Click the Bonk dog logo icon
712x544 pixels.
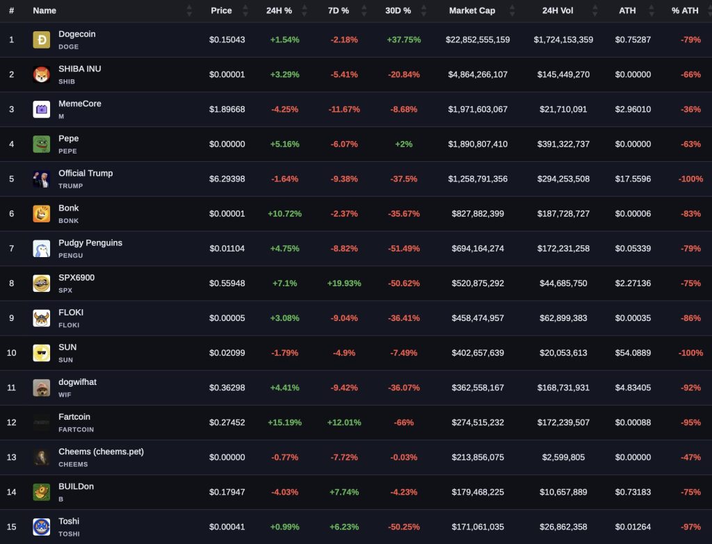(x=41, y=213)
